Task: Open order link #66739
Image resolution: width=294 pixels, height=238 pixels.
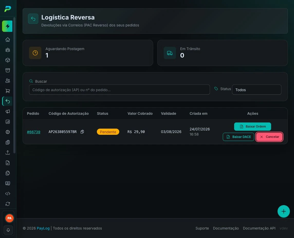Action: 34,132
